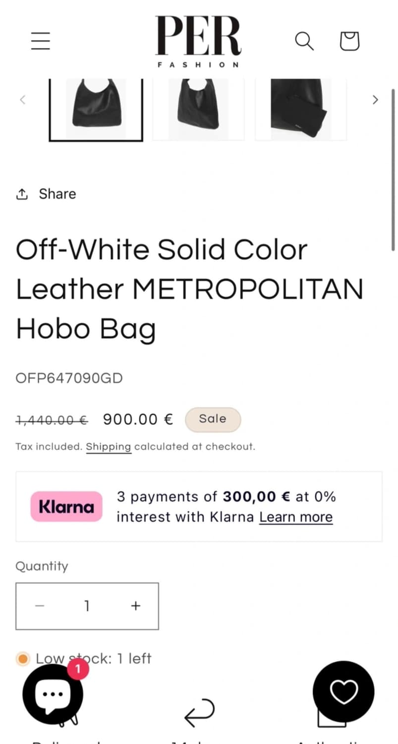
Task: Open the hamburger navigation menu
Action: tap(41, 41)
